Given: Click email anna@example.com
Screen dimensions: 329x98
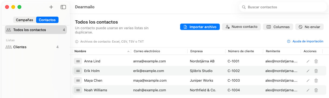Looking at the screenshot, I should tap(149, 61).
